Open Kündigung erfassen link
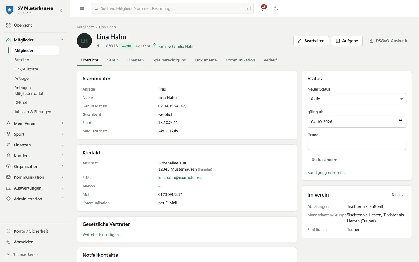The image size is (419, 262). click(x=327, y=172)
